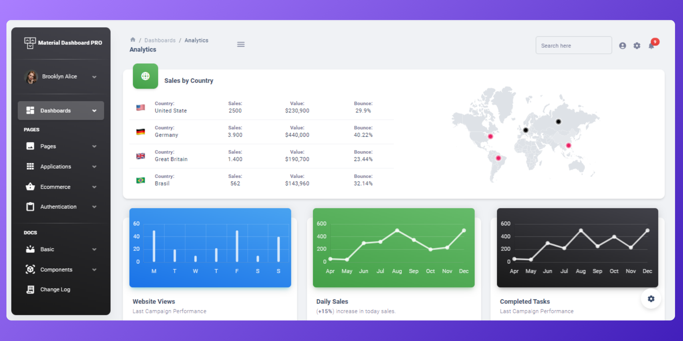This screenshot has width=683, height=341.
Task: Click the blue Website Views bar chart
Action: [210, 248]
